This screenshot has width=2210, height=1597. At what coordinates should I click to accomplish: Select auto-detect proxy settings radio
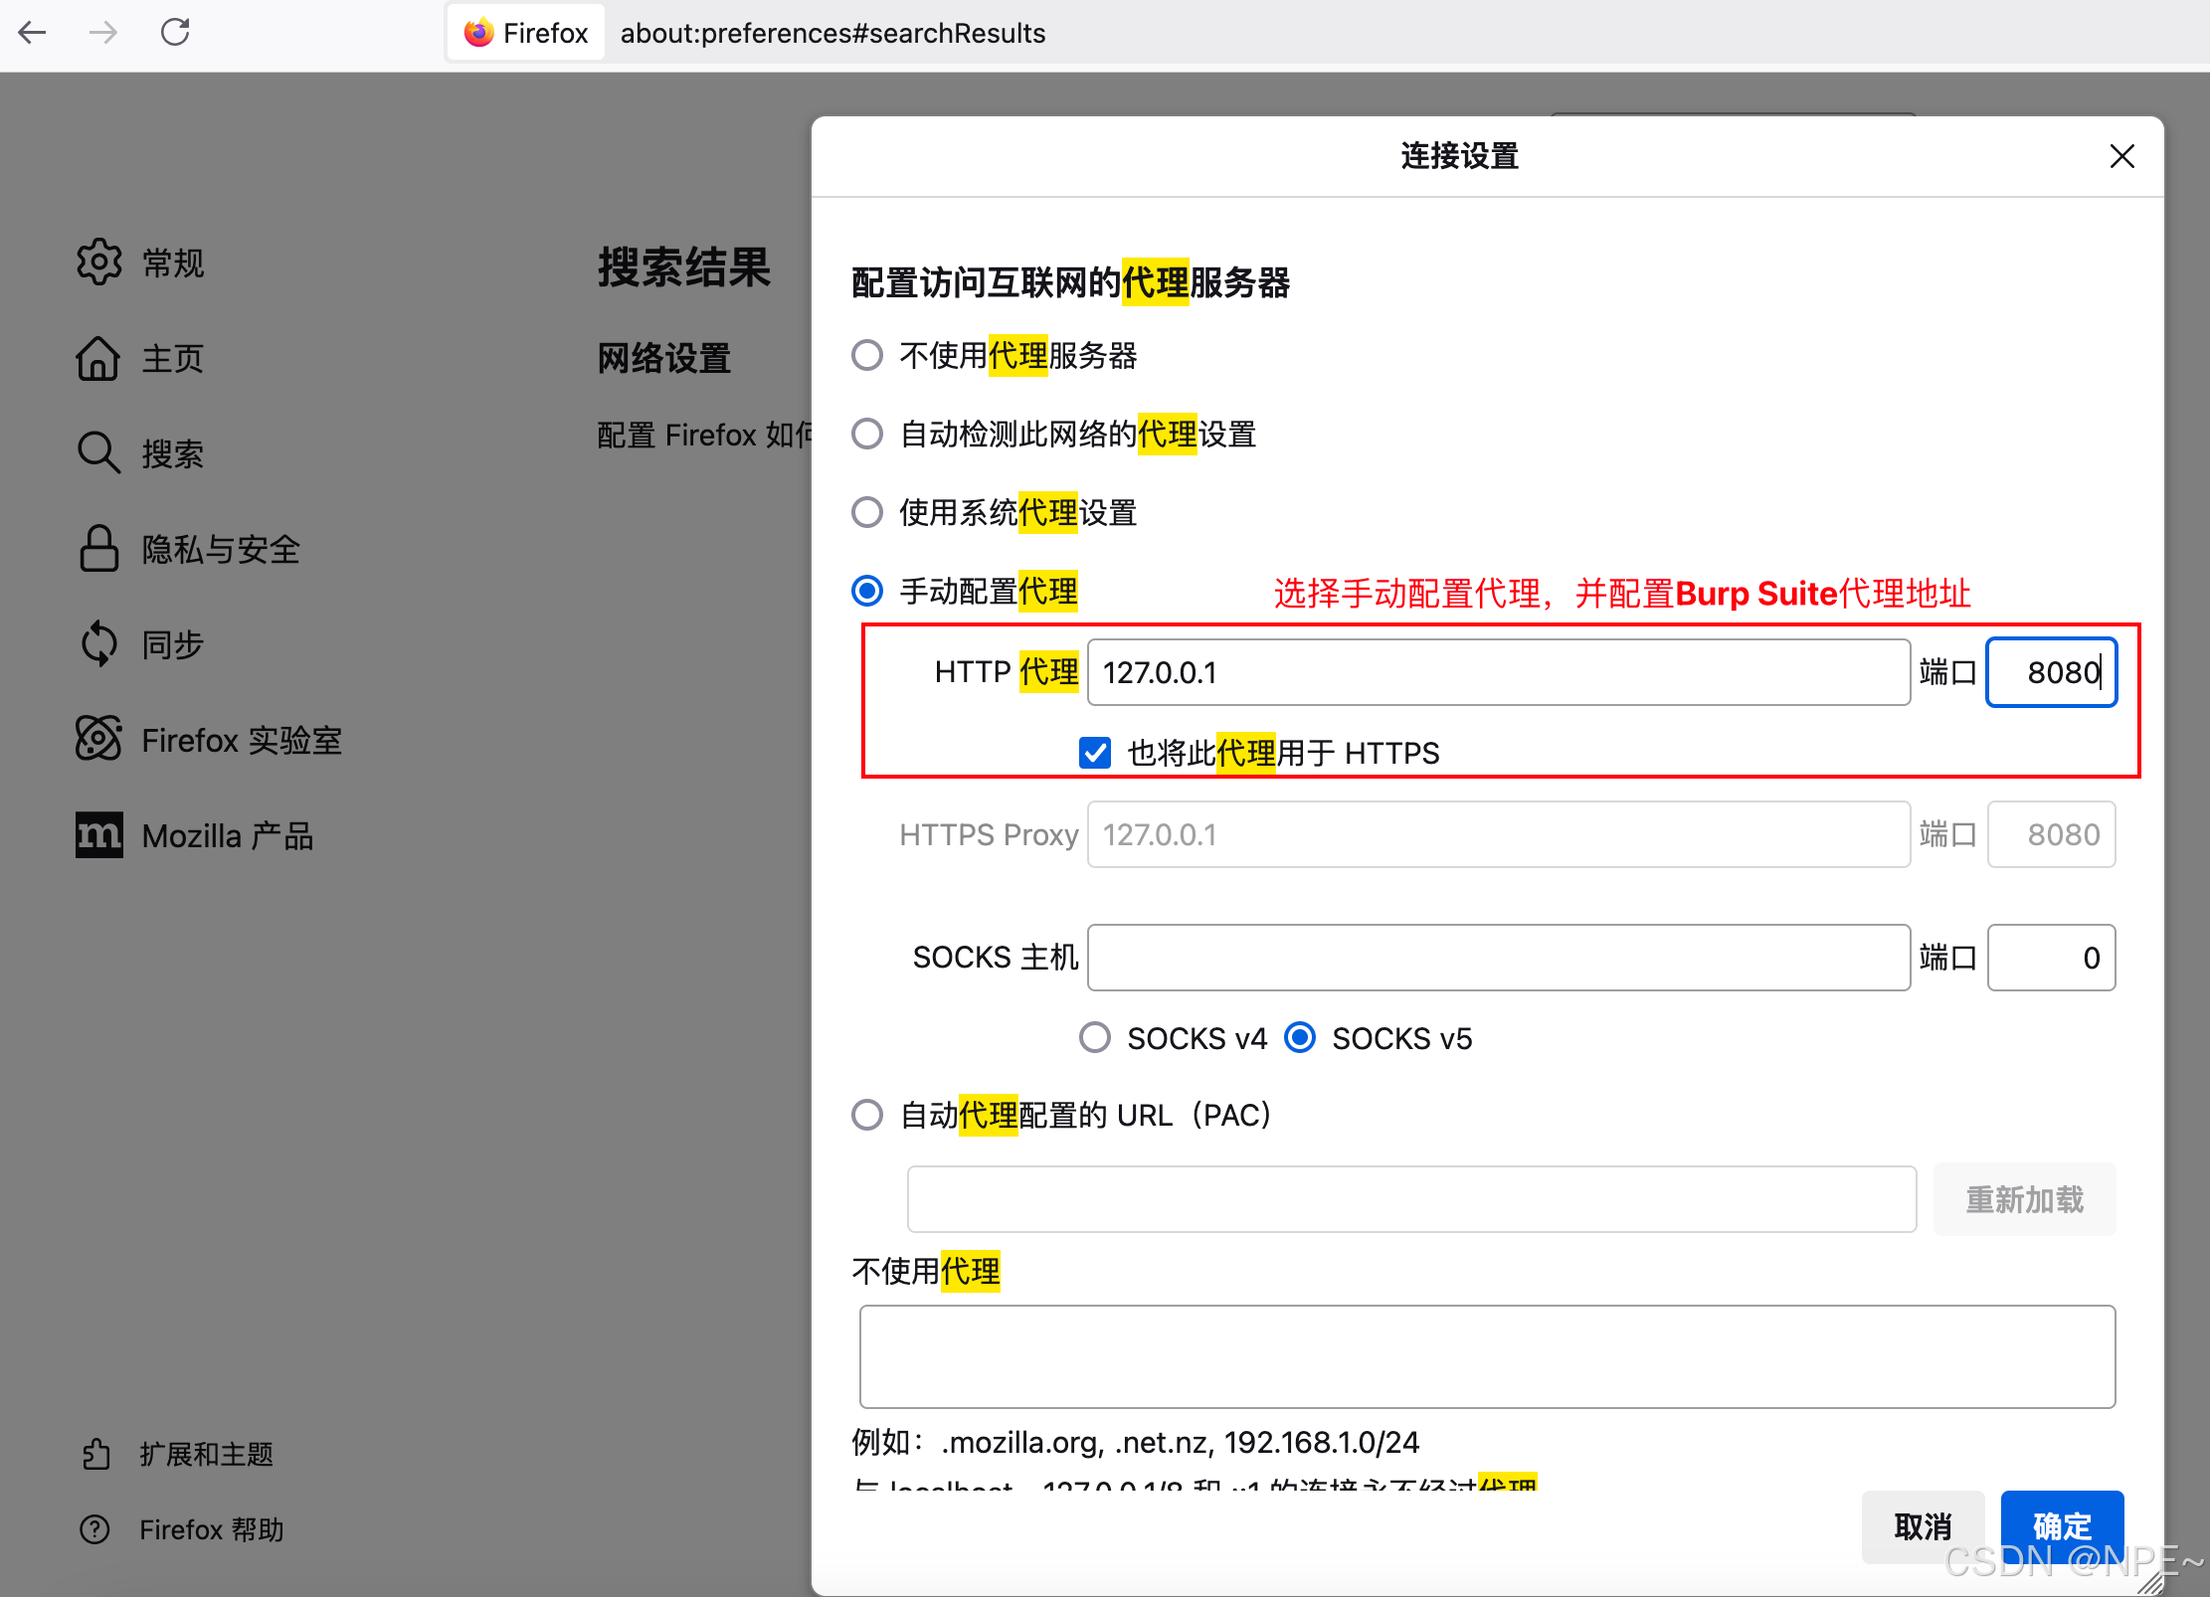pos(867,434)
